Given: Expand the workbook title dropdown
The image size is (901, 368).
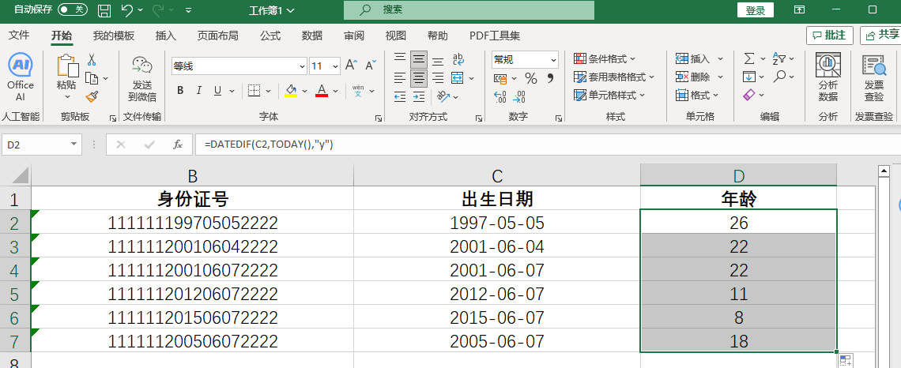Looking at the screenshot, I should pos(290,10).
